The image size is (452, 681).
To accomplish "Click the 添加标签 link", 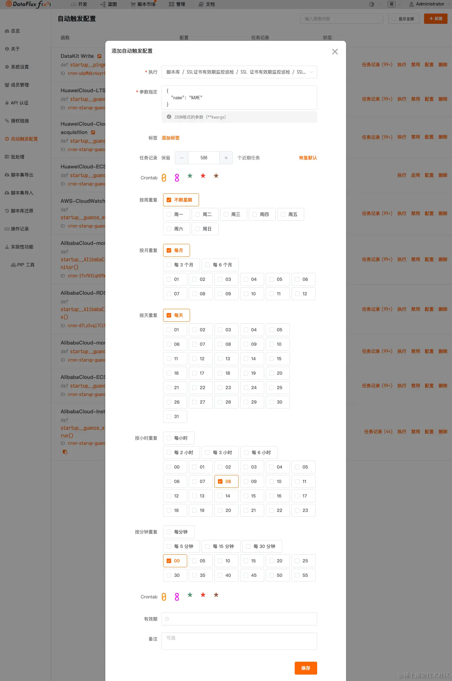I will coord(170,138).
